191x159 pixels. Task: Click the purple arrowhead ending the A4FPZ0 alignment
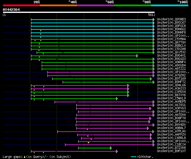point(151,135)
